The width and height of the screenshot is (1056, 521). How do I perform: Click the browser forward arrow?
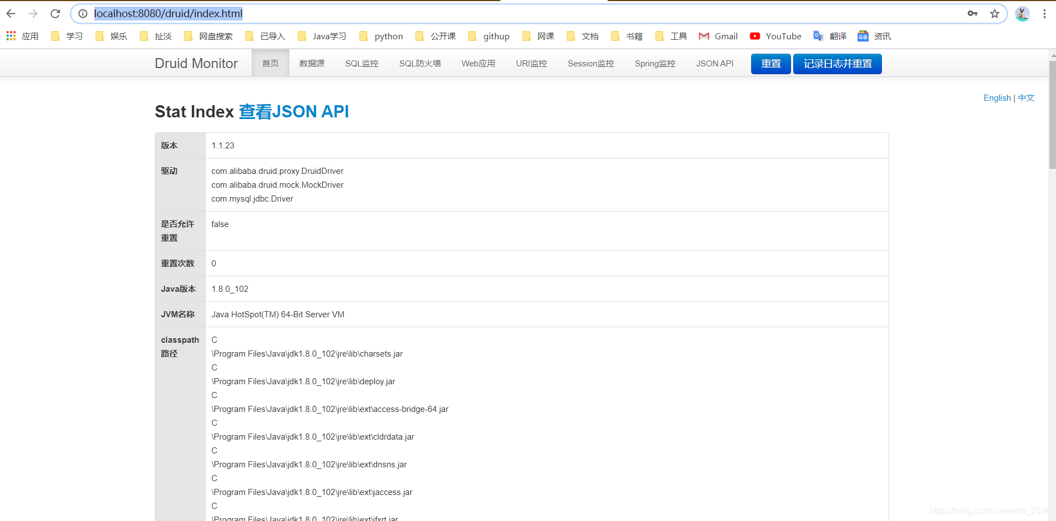point(33,13)
